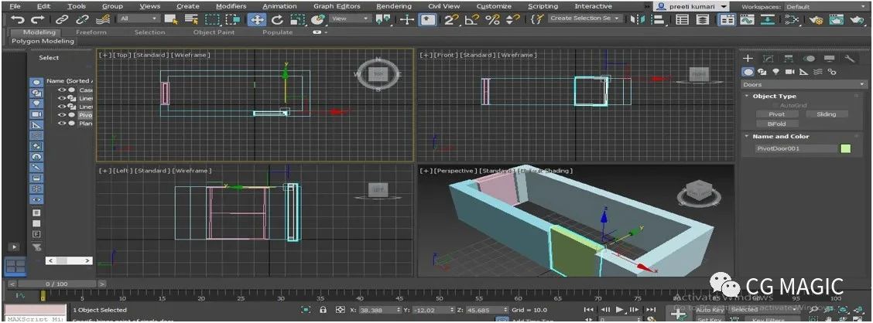
Task: Activate the Select and Scale tool
Action: point(297,19)
